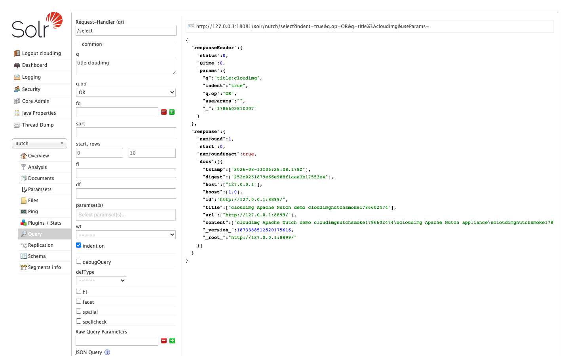Click the Dashboard gauge icon
The height and width of the screenshot is (356, 570).
click(17, 65)
